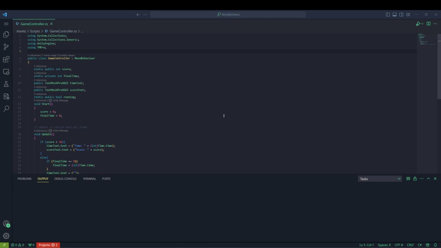Maximize the panel with the up chevron
The image size is (441, 248).
coord(429,179)
